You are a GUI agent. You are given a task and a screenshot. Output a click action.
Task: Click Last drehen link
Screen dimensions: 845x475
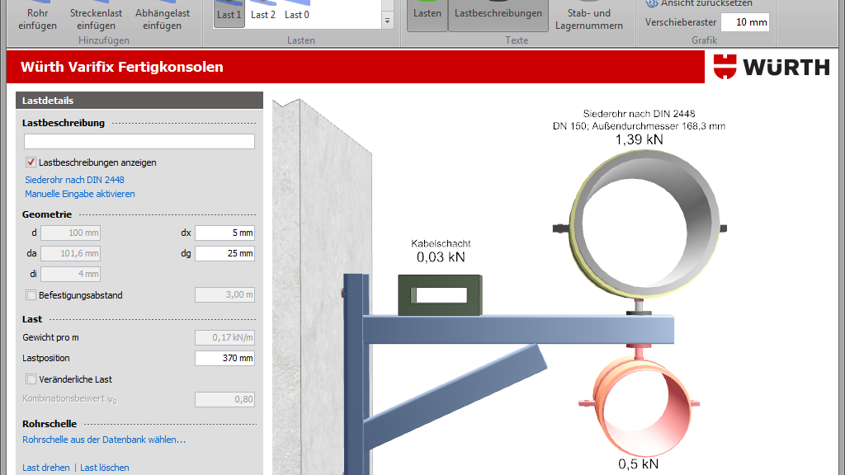[46, 468]
